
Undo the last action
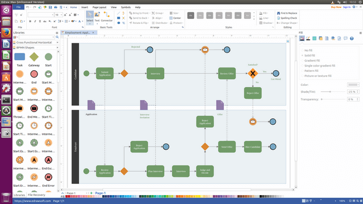click(27, 7)
